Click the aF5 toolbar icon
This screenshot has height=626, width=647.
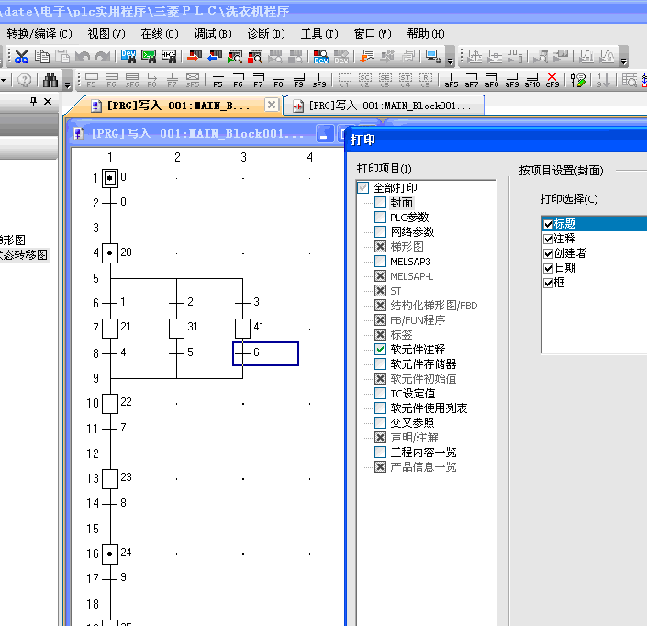451,81
